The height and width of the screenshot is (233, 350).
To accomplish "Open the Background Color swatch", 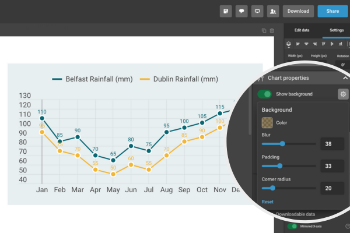I will coord(267,123).
